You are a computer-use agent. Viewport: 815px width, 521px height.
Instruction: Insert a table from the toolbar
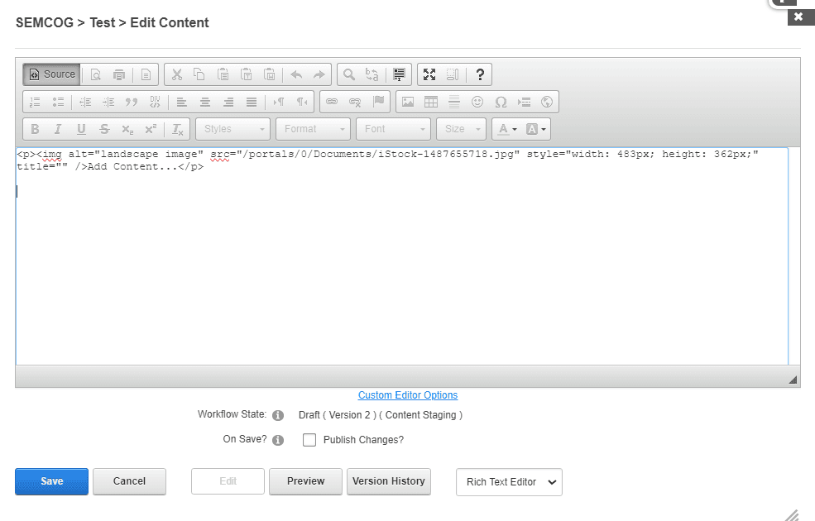click(430, 101)
